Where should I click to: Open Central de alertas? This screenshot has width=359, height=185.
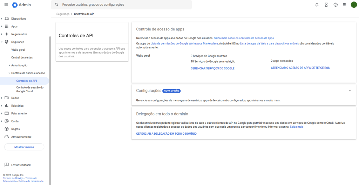point(22,58)
